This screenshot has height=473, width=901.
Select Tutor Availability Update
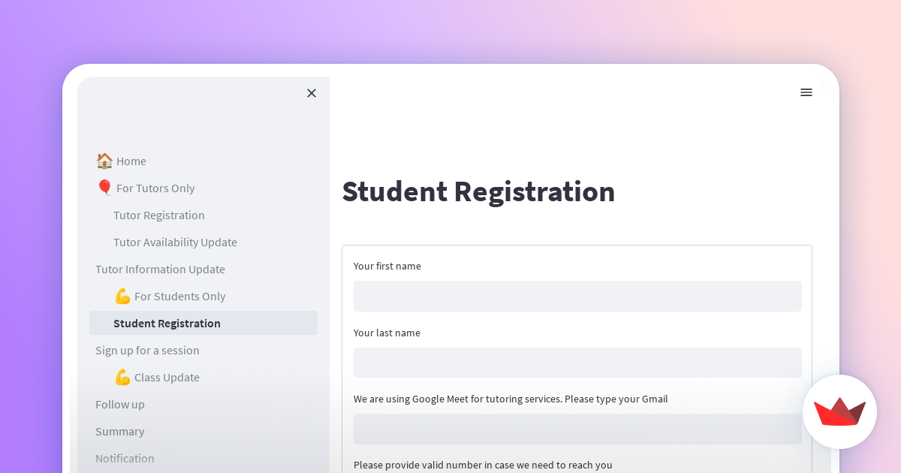point(175,242)
